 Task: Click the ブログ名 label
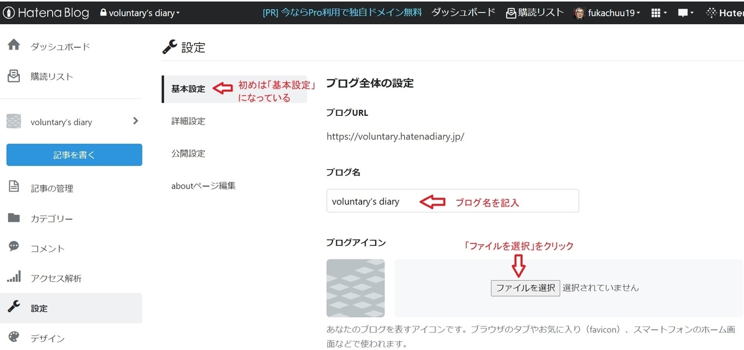343,173
